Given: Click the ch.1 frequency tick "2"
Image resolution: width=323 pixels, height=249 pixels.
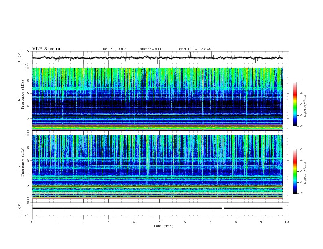Looking at the screenshot, I should pyautogui.click(x=29, y=118).
